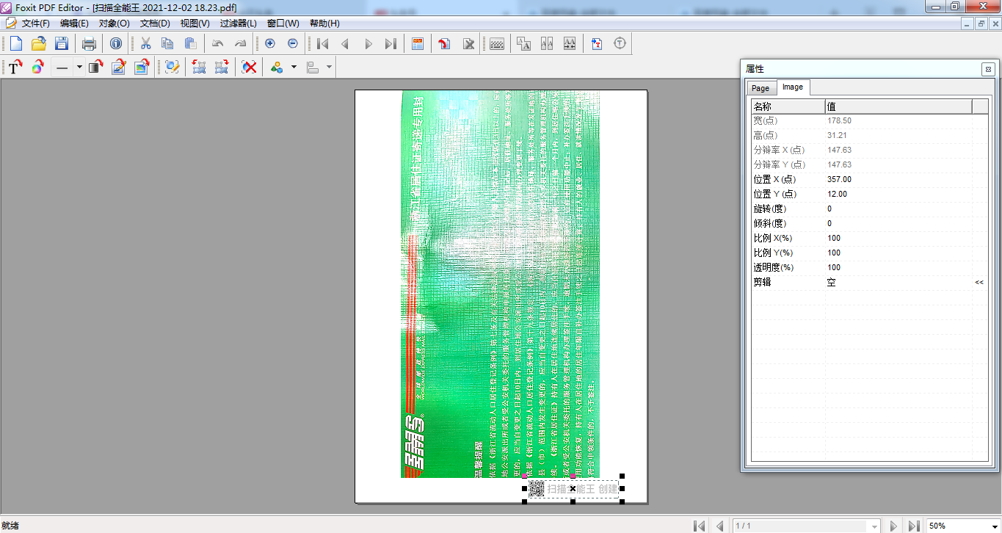Image resolution: width=1002 pixels, height=533 pixels.
Task: Create a new document with New icon
Action: pyautogui.click(x=15, y=43)
